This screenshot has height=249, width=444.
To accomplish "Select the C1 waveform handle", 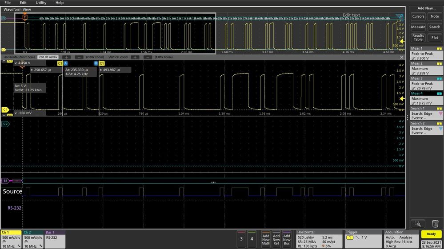I will [5, 110].
